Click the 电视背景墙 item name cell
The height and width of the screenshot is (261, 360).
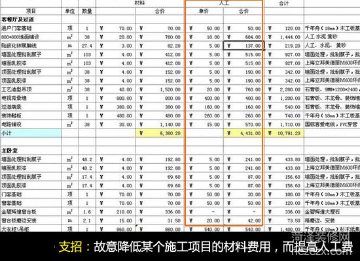click(x=31, y=99)
